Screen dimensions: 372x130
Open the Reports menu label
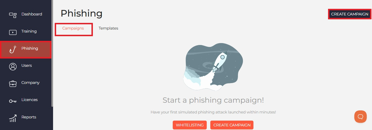pos(29,117)
